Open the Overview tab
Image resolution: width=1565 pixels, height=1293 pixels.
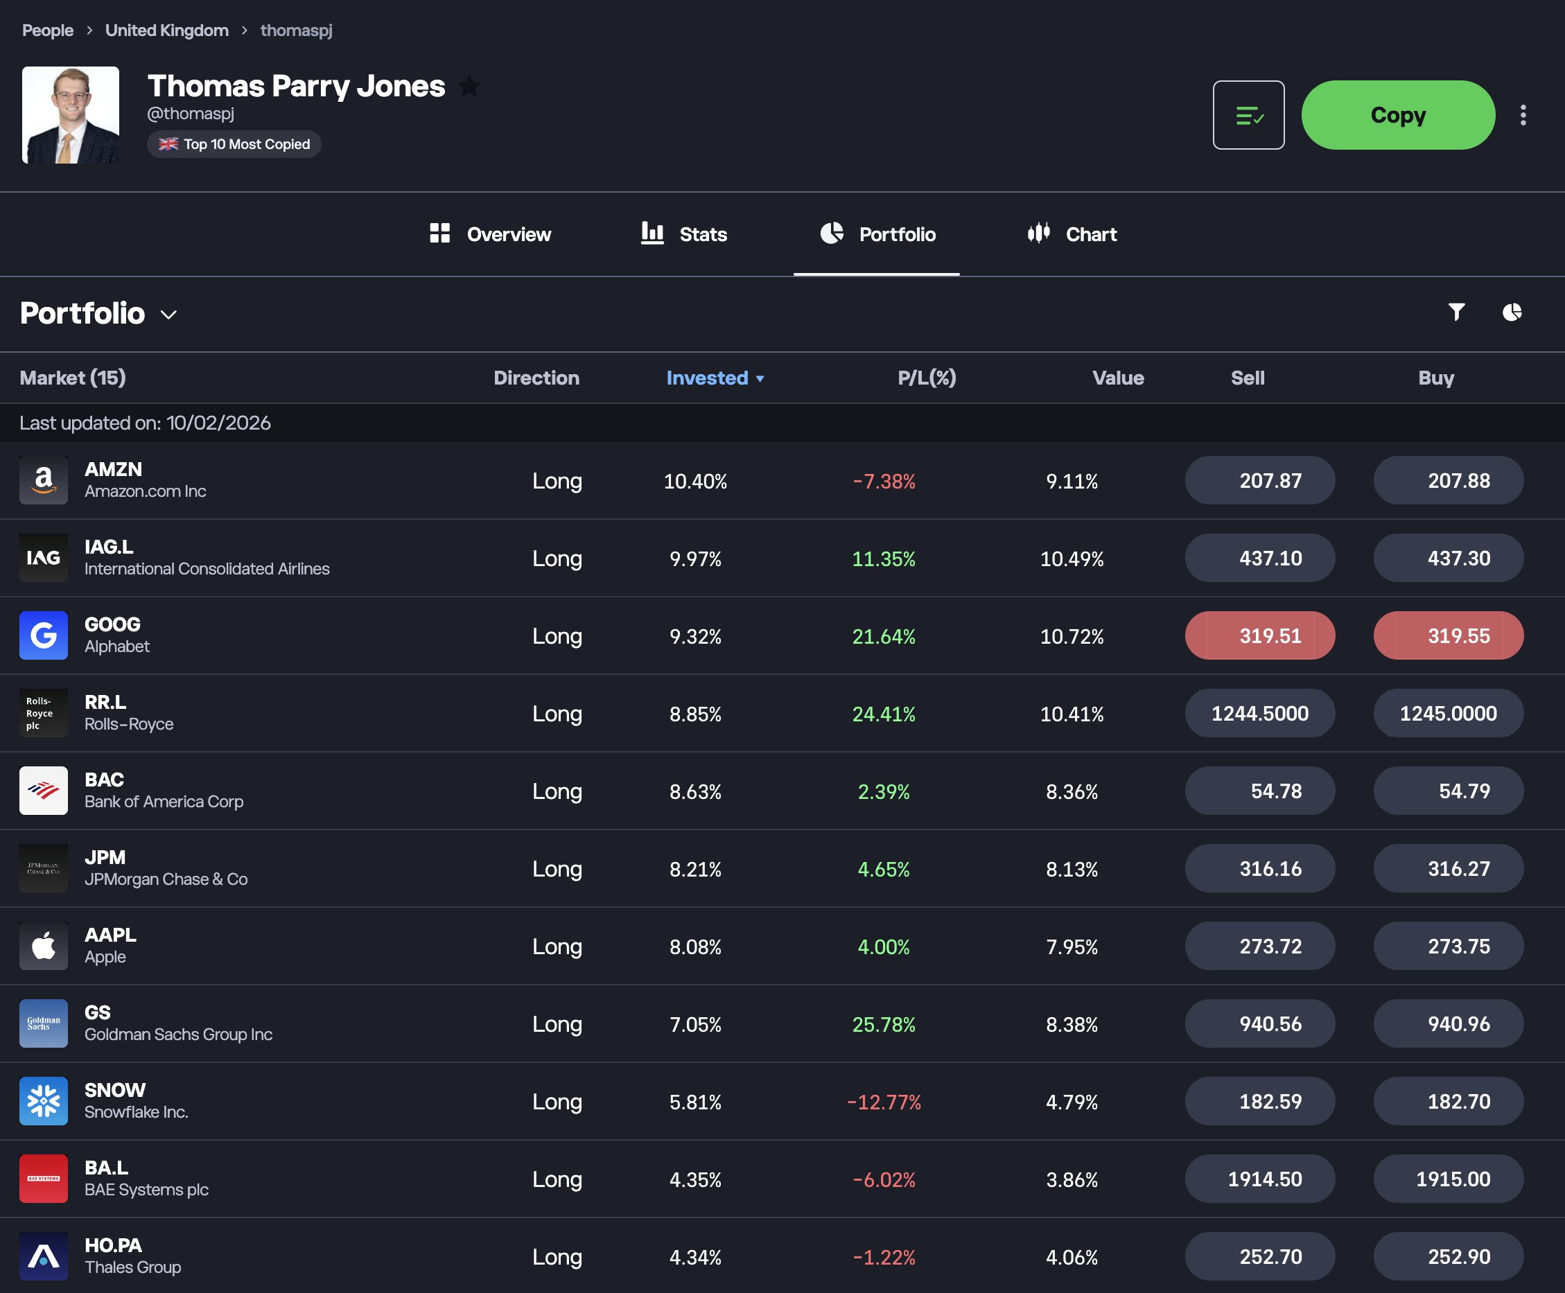(490, 234)
